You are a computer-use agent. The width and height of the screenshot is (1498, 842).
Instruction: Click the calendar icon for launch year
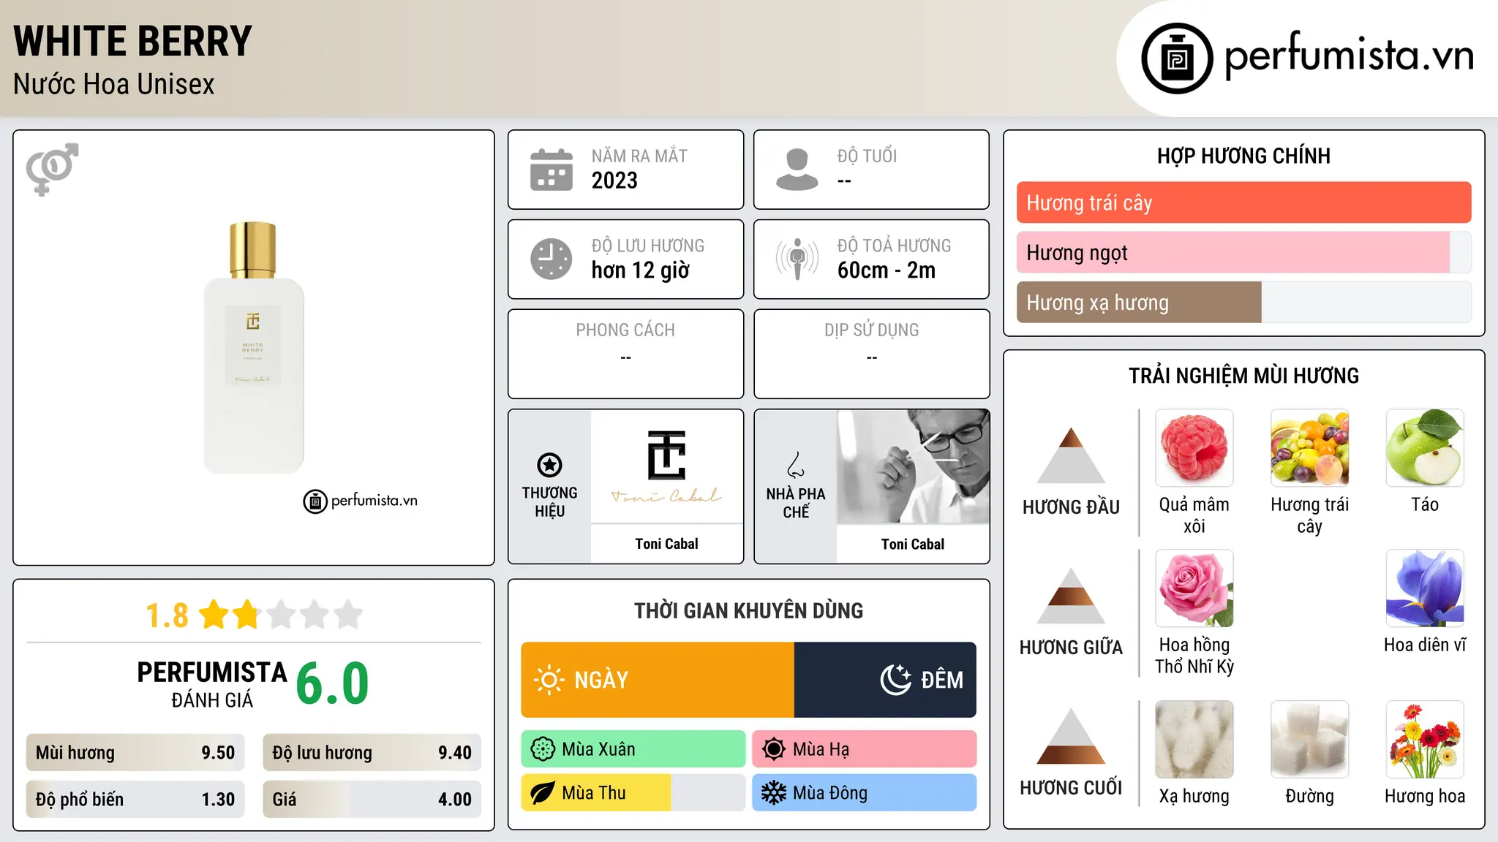[552, 170]
